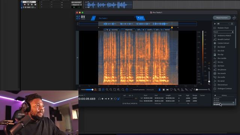240x135 pixels.
Task: Click the overview waveform above the spectrogram
Action: [x=138, y=24]
